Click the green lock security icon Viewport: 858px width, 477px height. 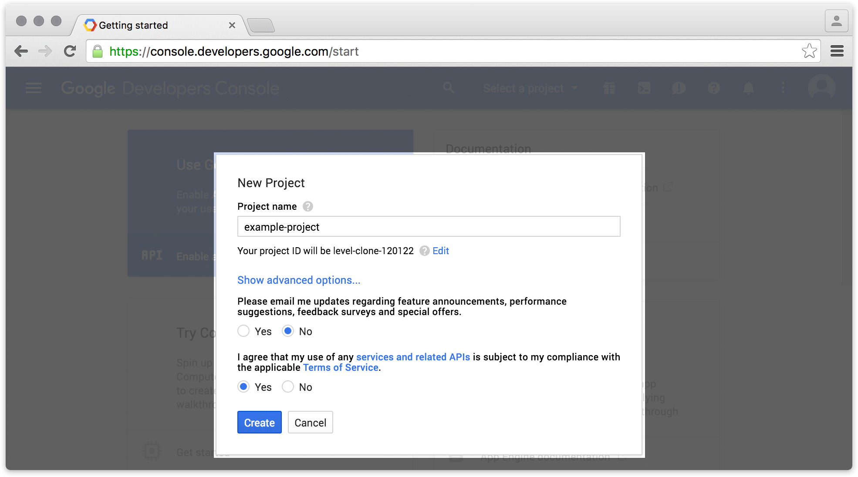pyautogui.click(x=98, y=51)
